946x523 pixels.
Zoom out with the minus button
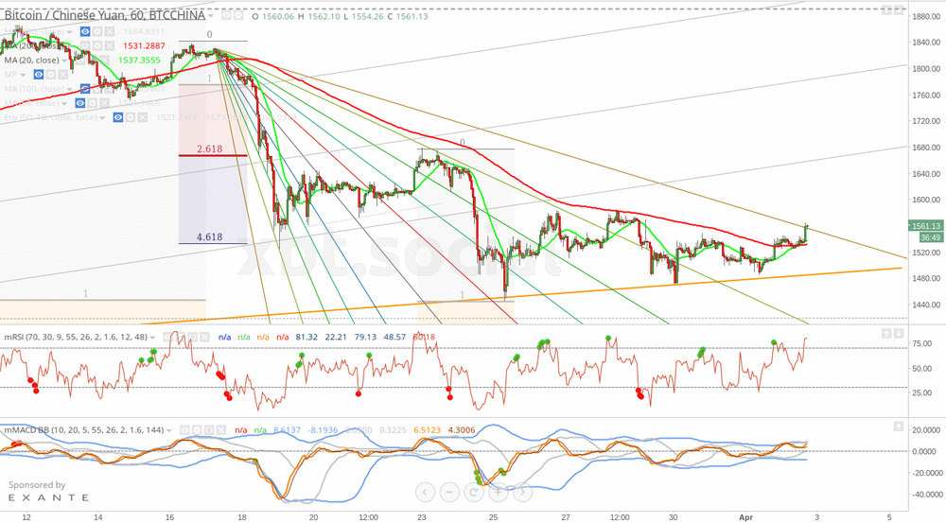449,492
